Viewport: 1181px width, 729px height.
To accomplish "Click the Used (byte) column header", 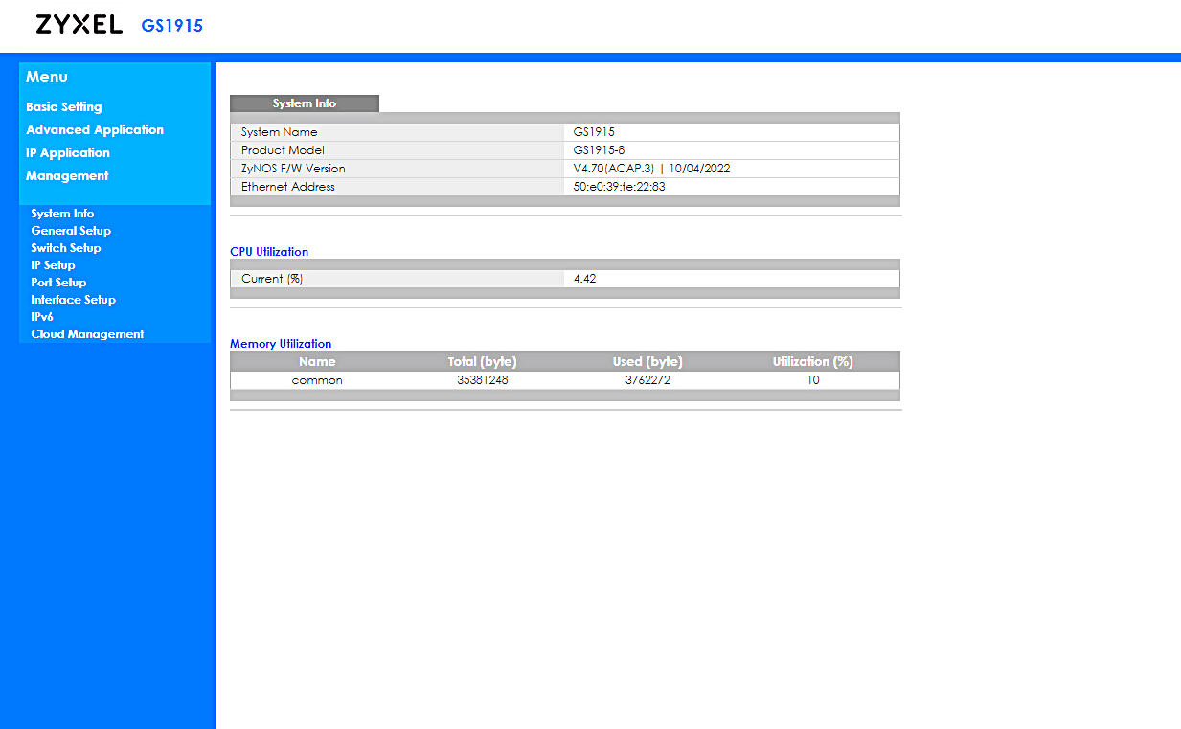I will click(x=647, y=362).
